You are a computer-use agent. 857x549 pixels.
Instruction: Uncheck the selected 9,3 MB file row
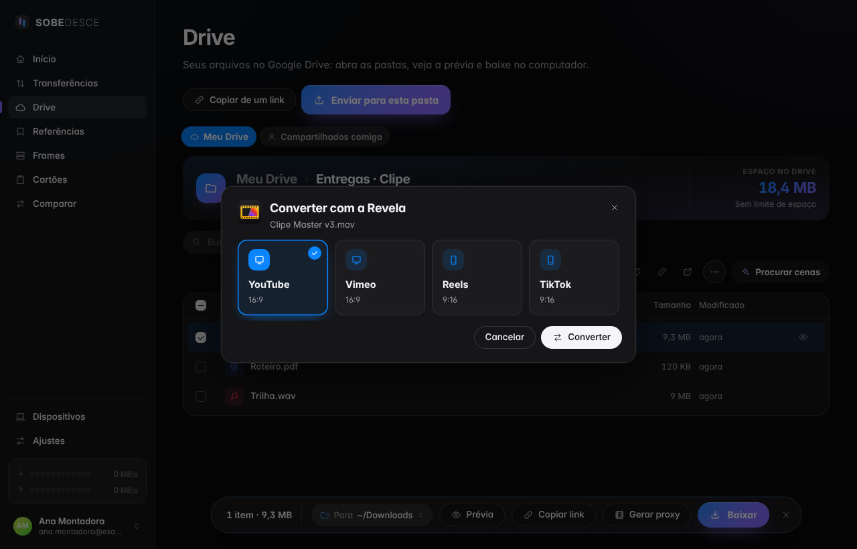(201, 337)
